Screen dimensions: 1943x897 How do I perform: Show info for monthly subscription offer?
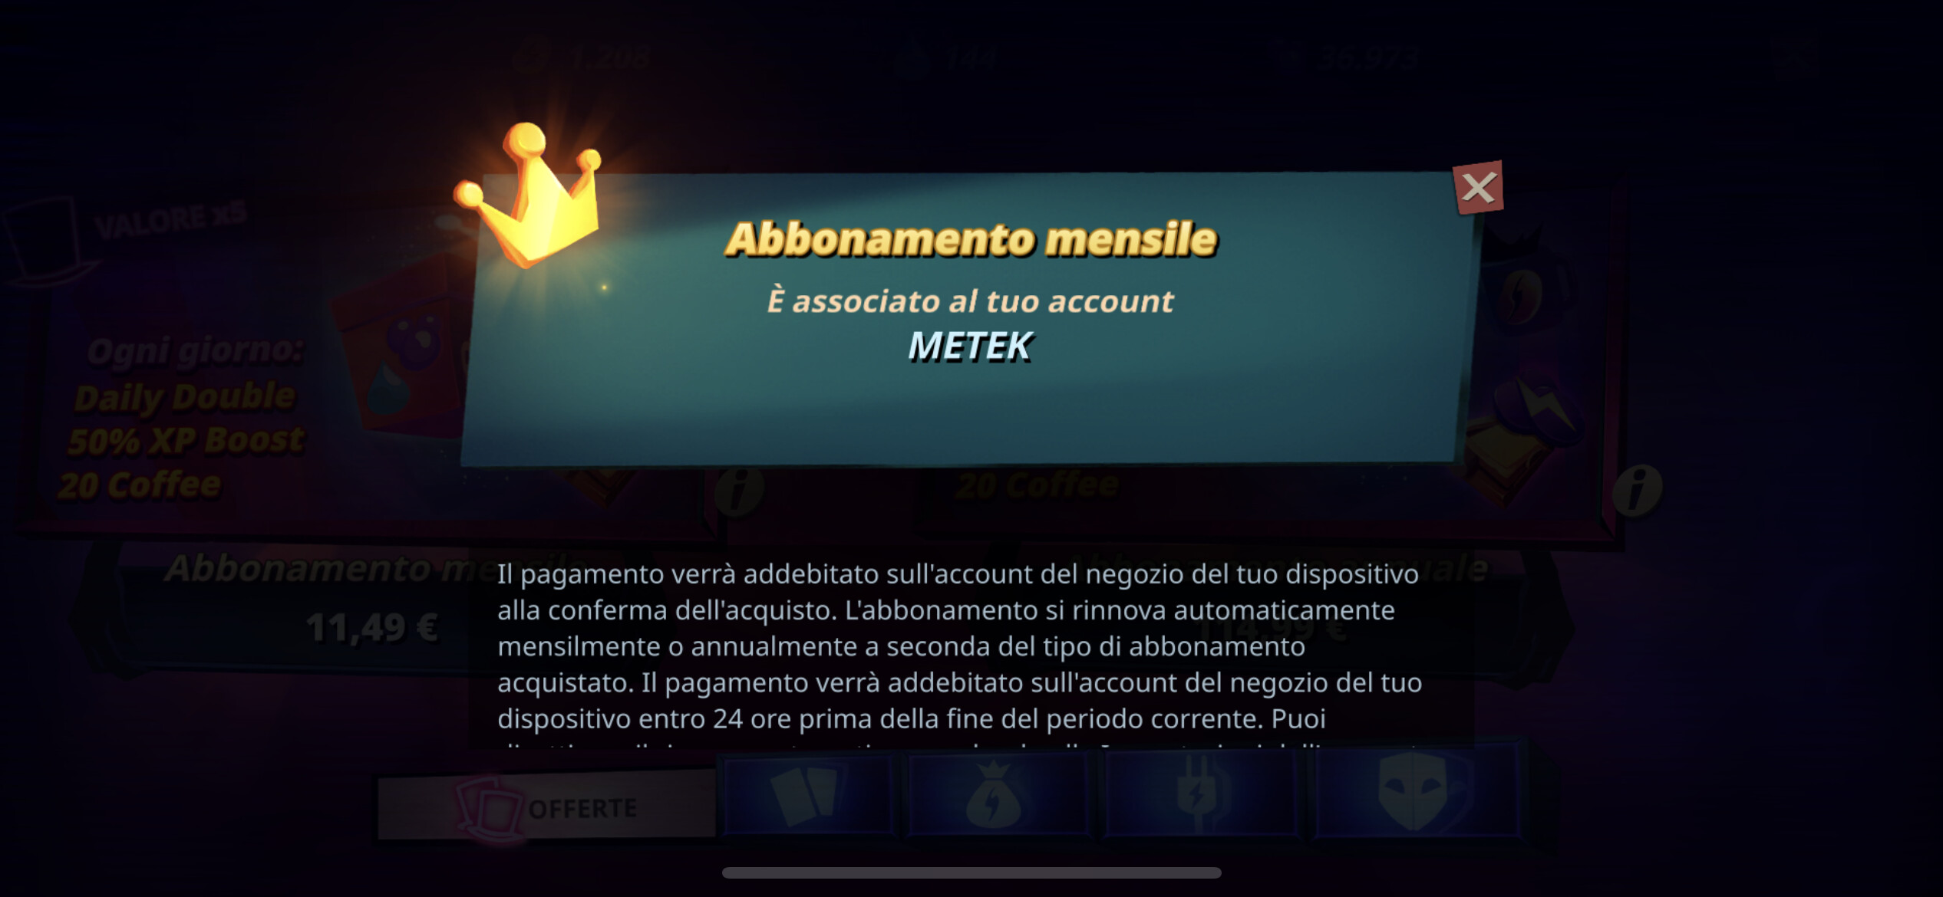coord(740,490)
